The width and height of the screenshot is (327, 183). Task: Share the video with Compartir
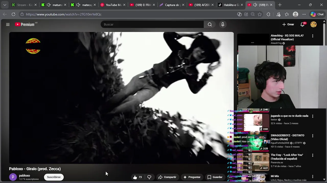pos(167,177)
